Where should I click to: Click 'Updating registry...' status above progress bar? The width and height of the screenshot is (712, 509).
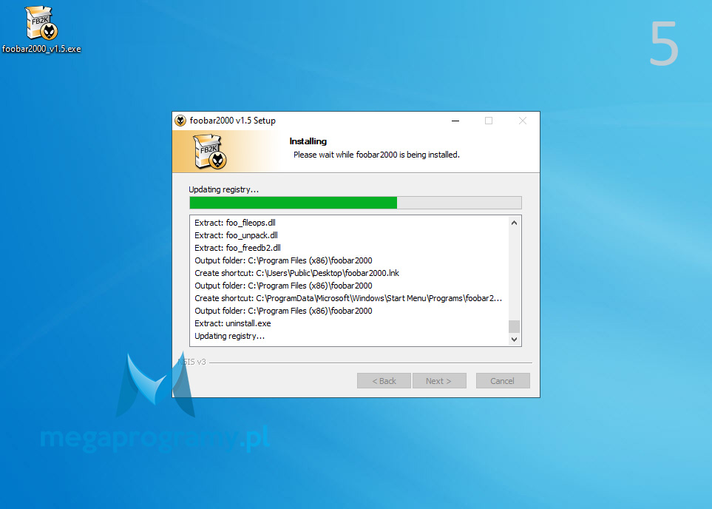(x=223, y=189)
